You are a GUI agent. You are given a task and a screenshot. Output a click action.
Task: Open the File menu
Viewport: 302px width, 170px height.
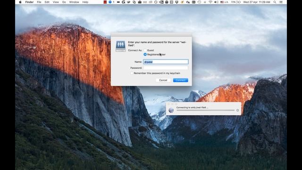point(39,2)
